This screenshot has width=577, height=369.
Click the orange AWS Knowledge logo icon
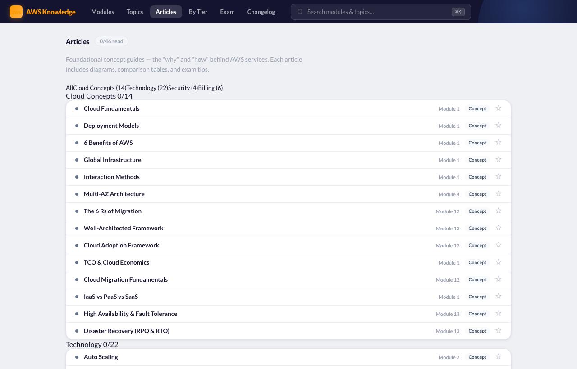16,12
